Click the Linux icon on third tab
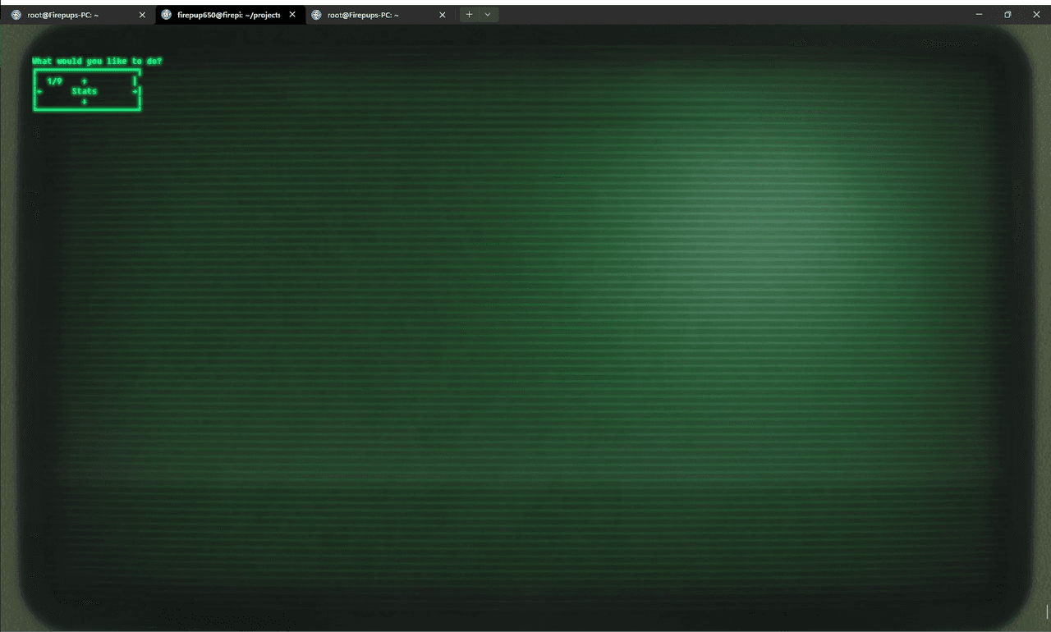This screenshot has width=1051, height=632. [316, 15]
